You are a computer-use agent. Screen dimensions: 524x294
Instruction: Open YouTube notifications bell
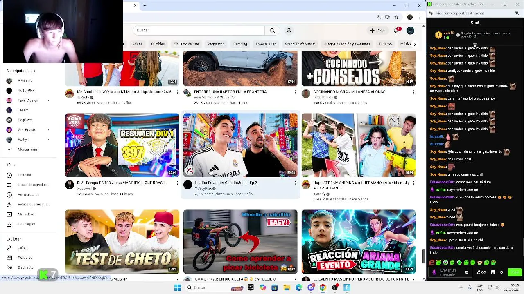pos(396,30)
